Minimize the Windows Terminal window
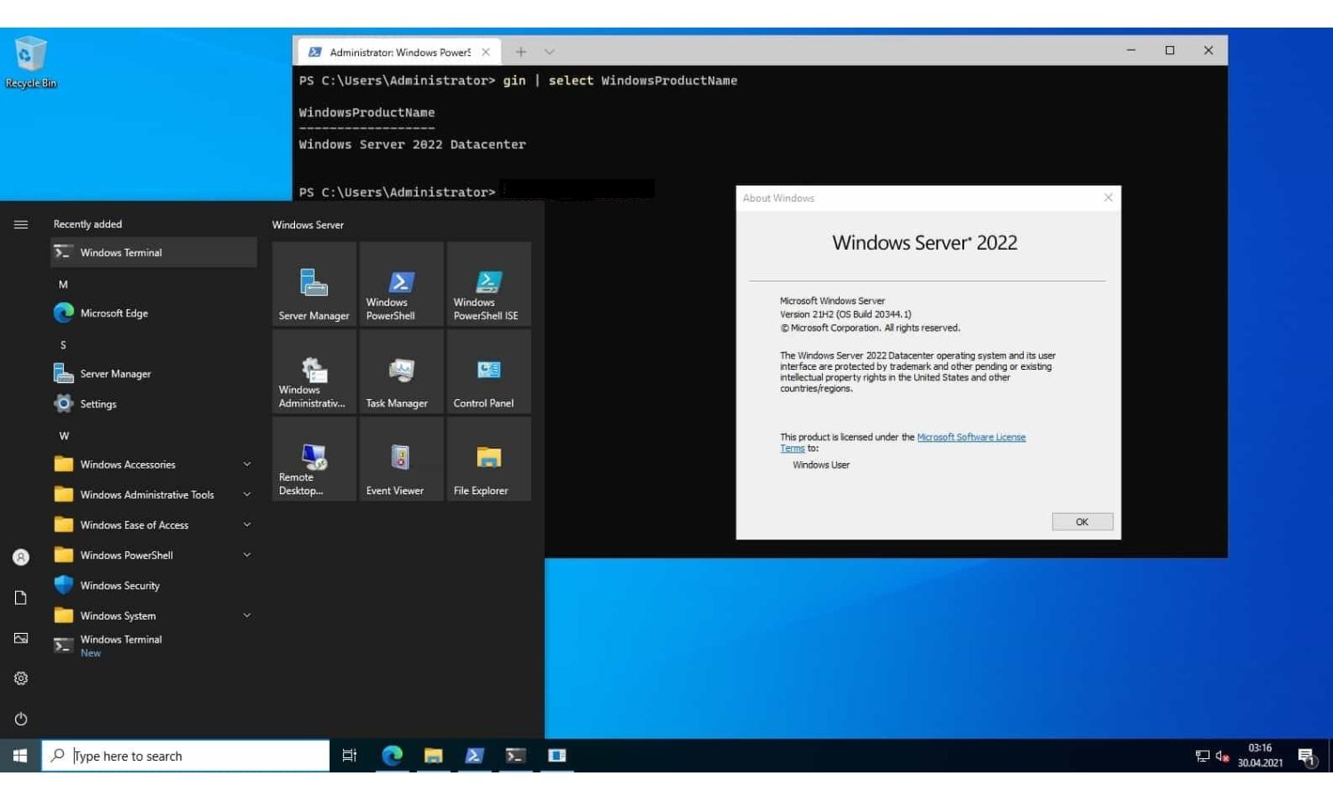 [1131, 51]
